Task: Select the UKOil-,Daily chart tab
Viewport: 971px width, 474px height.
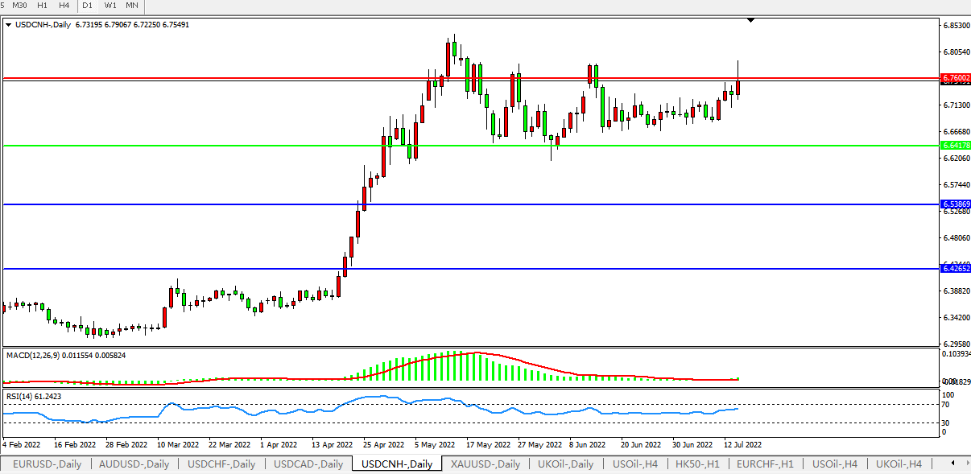Action: coord(565,464)
